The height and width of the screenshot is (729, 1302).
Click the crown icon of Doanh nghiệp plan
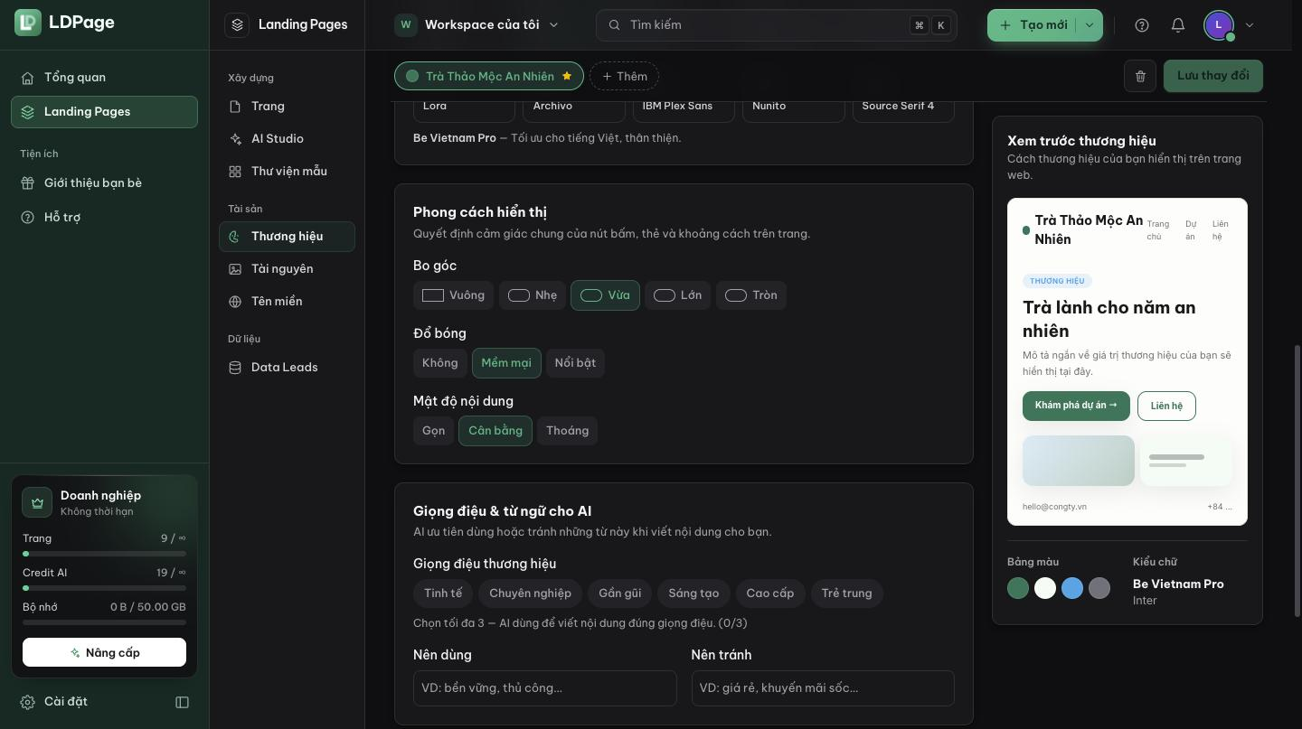point(37,502)
